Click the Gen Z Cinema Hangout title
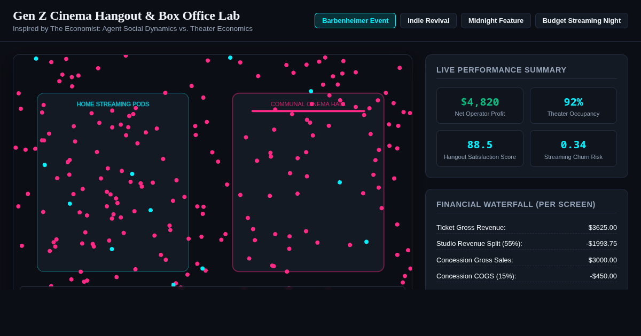This screenshot has height=336, width=641. pos(126,15)
